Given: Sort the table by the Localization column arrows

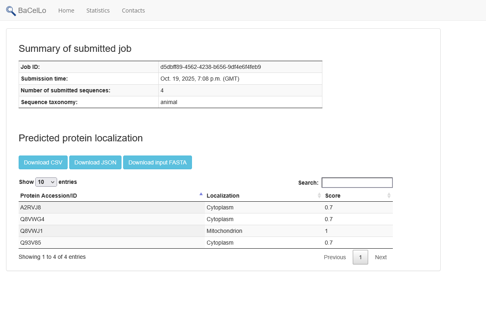Looking at the screenshot, I should click(x=320, y=196).
